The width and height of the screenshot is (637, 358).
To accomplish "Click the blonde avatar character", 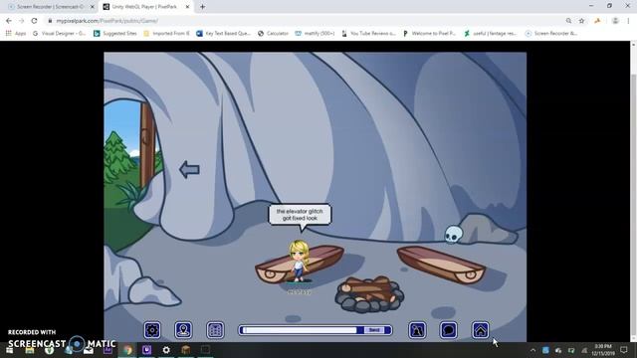I will [x=299, y=261].
